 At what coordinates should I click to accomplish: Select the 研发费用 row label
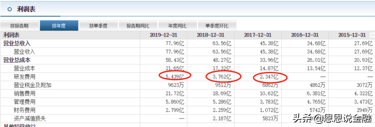coord(24,77)
